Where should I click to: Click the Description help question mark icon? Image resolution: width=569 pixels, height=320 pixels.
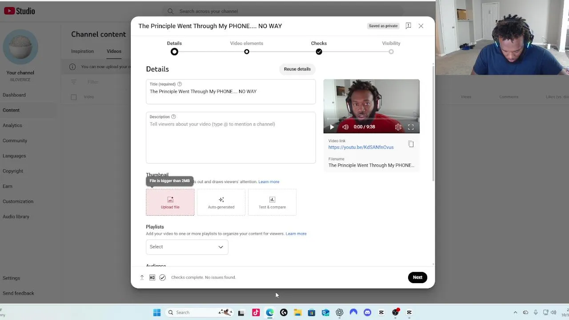coord(173,117)
